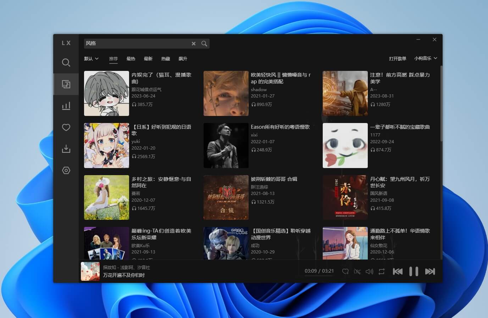Click the magnifier icon beside the search box
Image resolution: width=488 pixels, height=318 pixels.
point(204,43)
